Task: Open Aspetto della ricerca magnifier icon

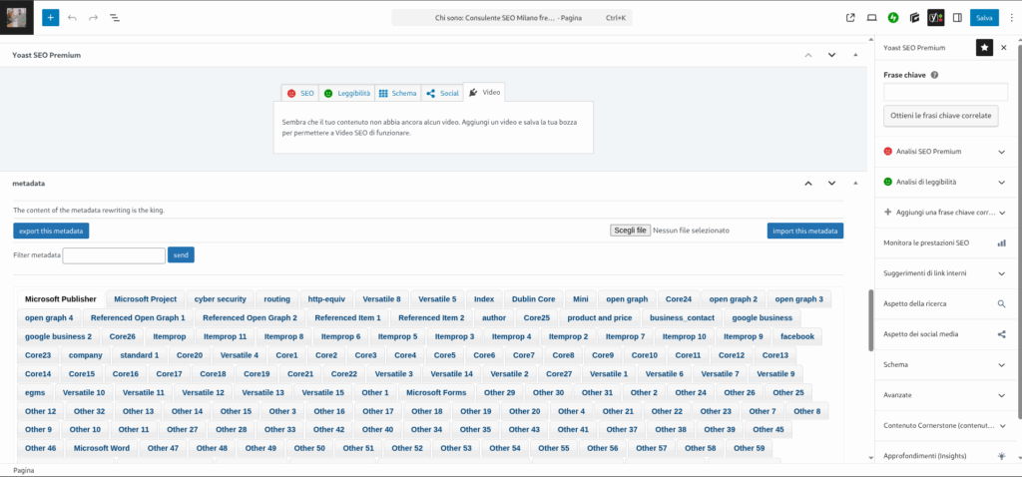Action: coord(1002,303)
